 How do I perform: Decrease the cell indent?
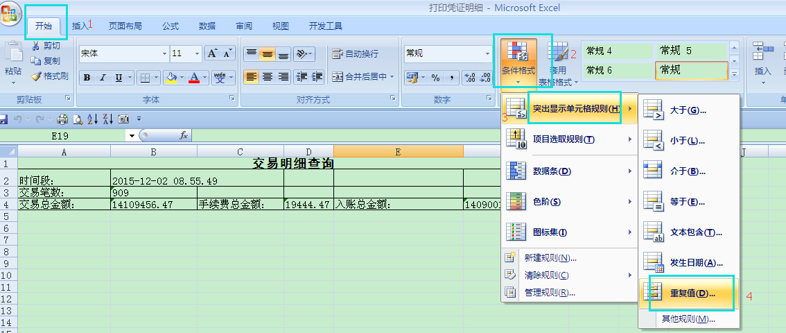click(x=302, y=77)
